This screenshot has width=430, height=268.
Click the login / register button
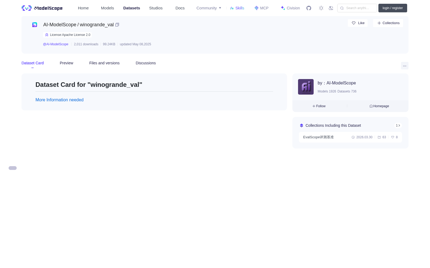click(x=393, y=8)
